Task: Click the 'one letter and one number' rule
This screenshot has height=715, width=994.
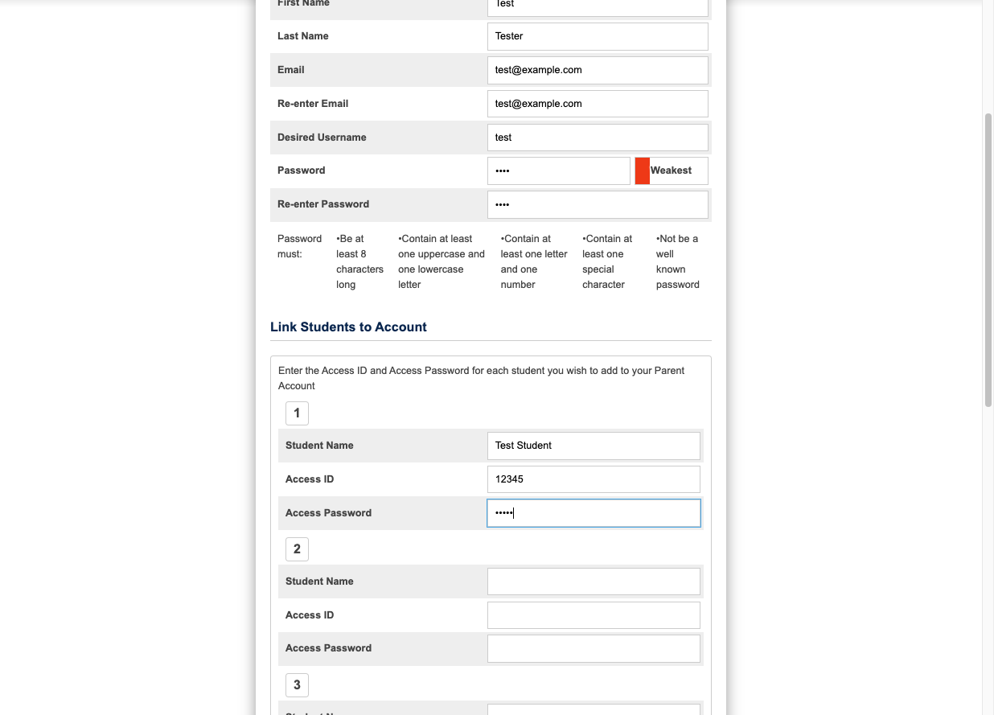Action: 534,261
